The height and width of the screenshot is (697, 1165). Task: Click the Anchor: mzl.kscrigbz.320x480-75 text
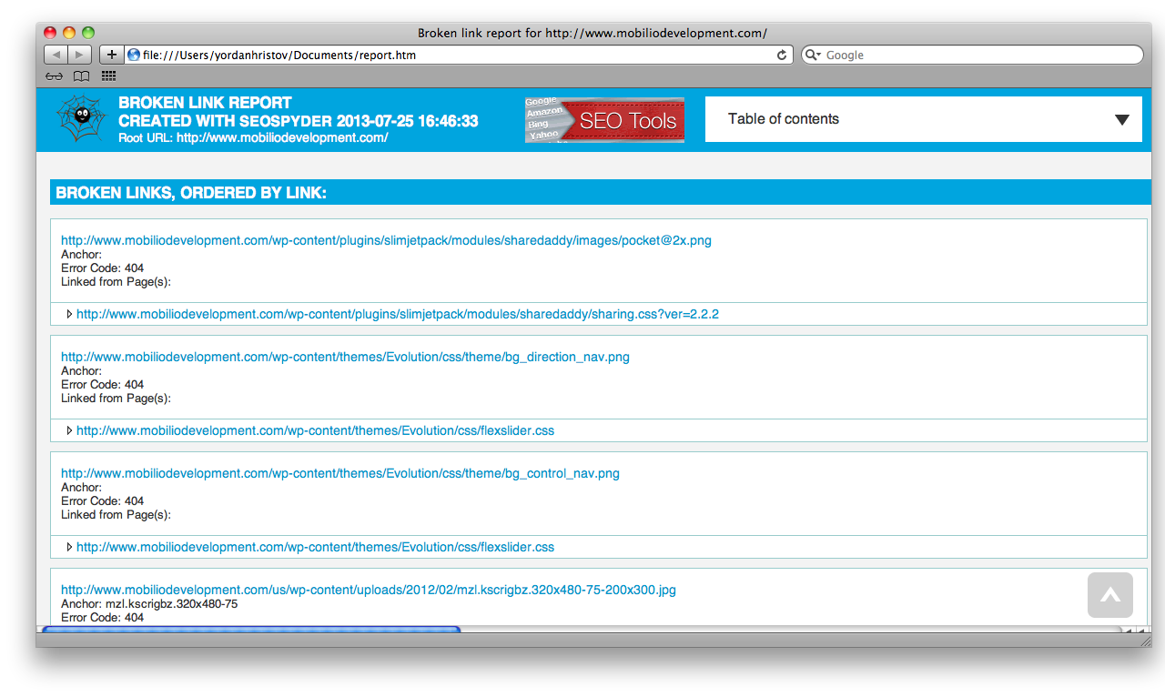(149, 603)
